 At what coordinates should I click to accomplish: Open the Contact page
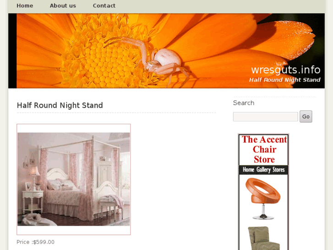point(104,6)
